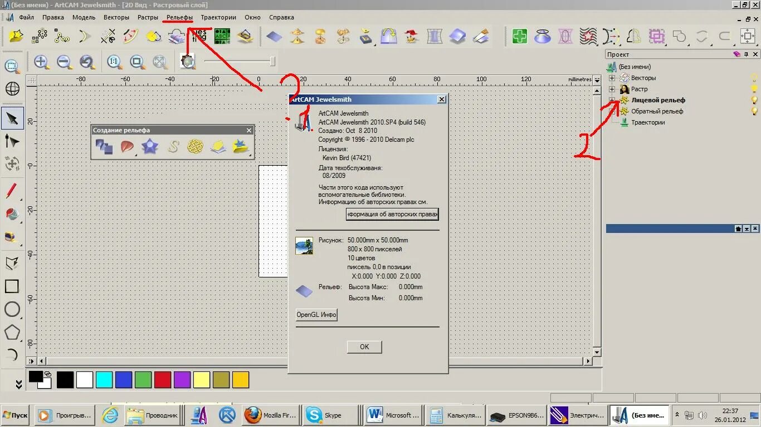Click the zoom to fit window magnifier
Screen dimensions: 761x427
(x=137, y=61)
